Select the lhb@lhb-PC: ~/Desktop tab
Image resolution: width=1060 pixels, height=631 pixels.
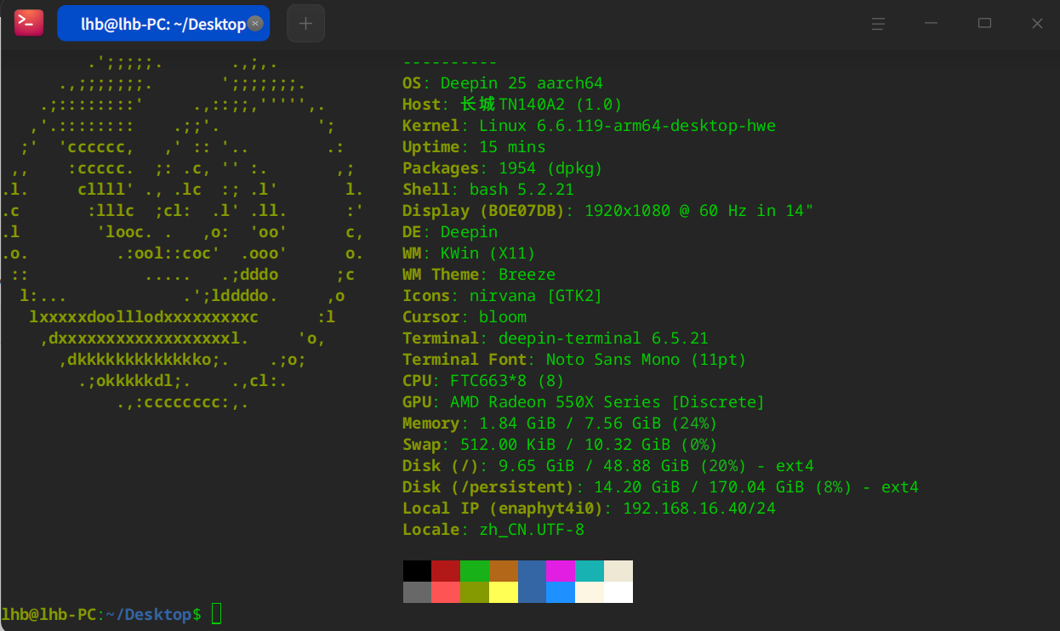tap(163, 24)
